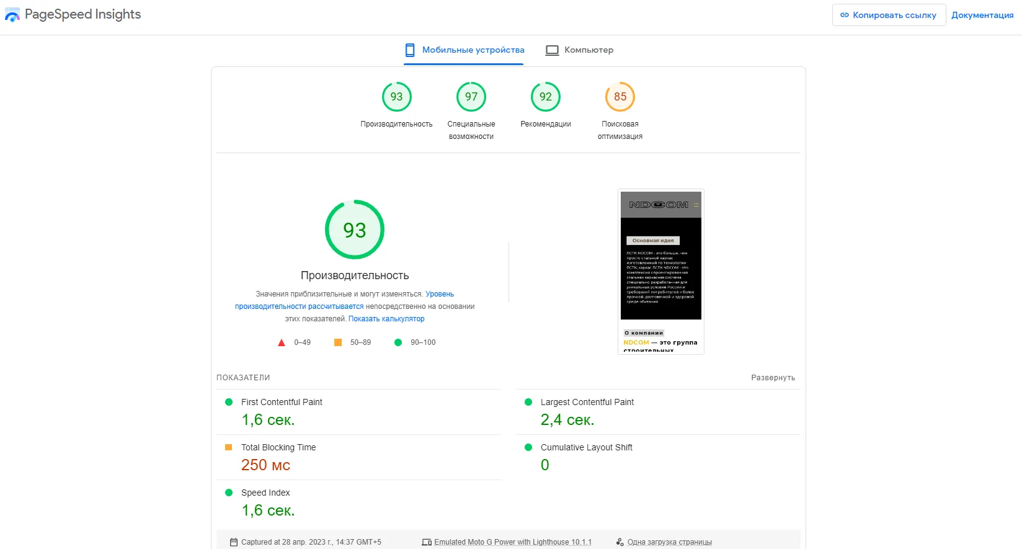The height and width of the screenshot is (549, 1022).
Task: Click the NDCOM mobile page screenshot thumbnail
Action: coord(661,272)
